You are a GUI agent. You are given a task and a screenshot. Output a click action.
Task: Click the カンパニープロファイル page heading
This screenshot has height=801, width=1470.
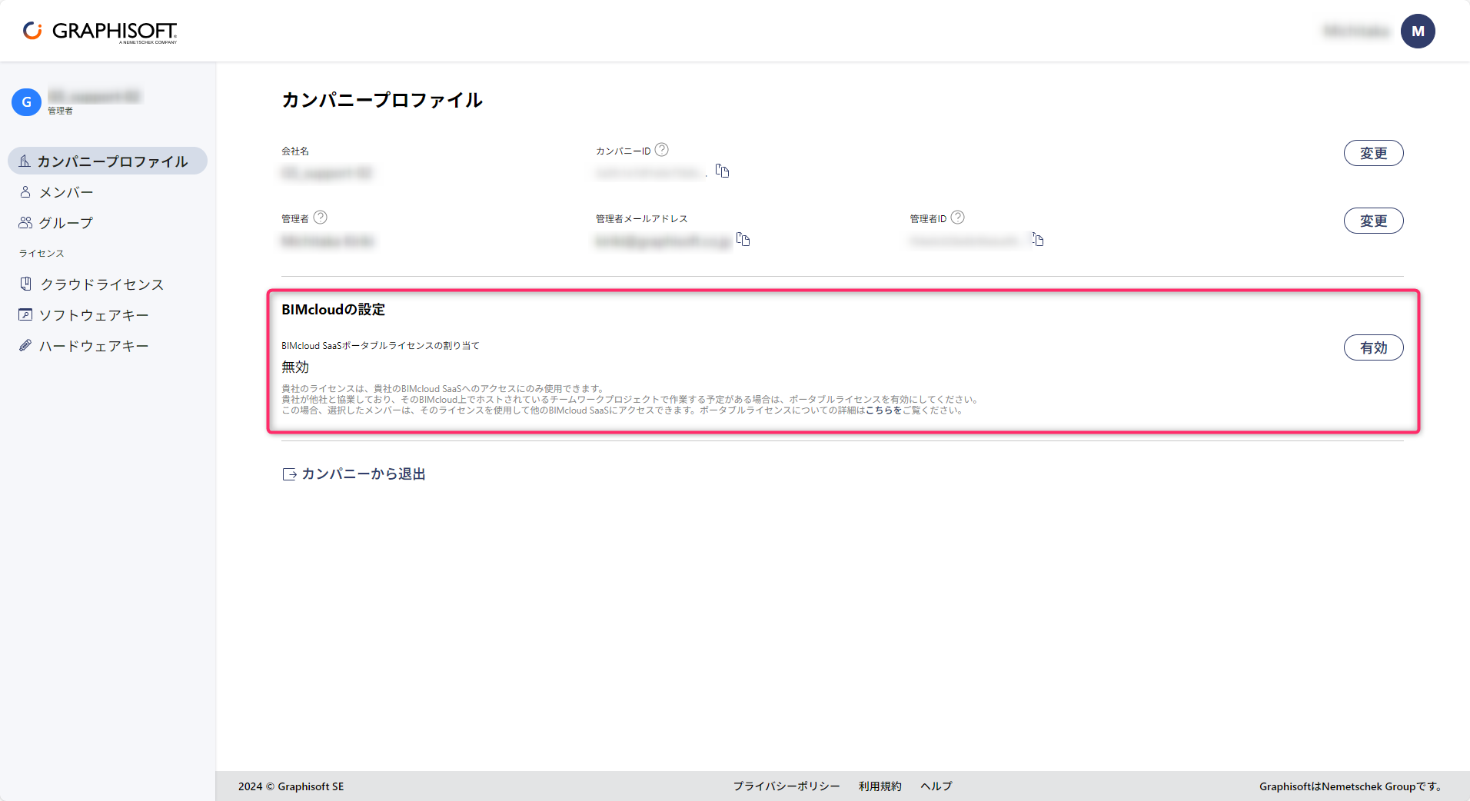tap(382, 100)
